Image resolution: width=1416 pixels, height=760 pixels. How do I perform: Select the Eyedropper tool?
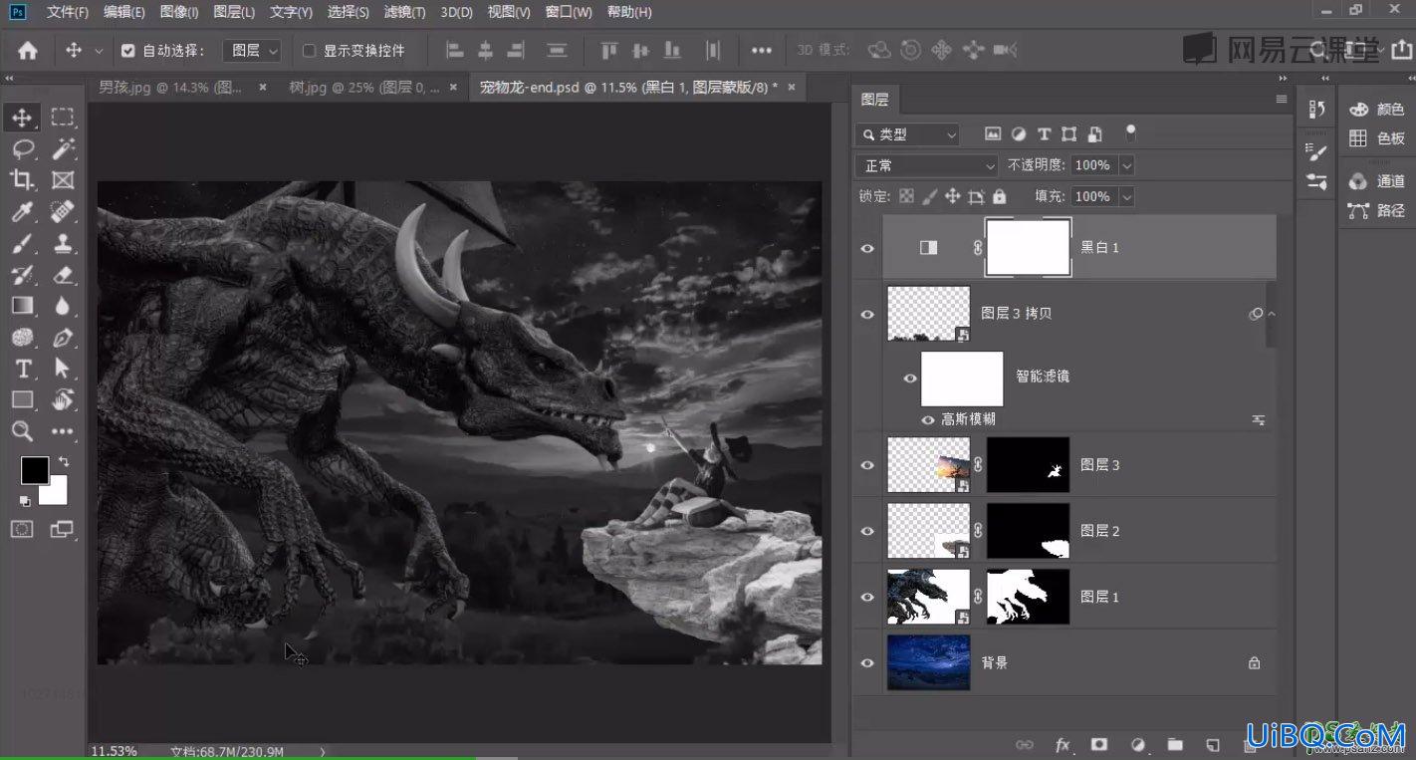22,211
